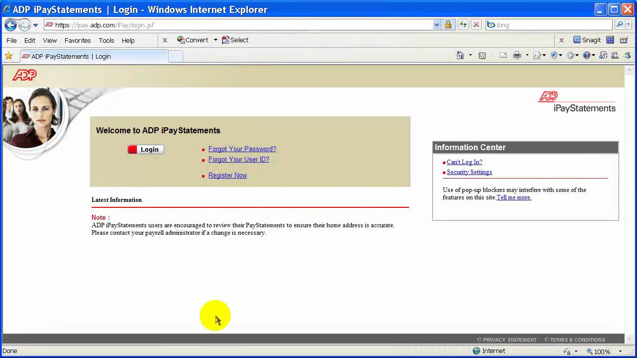Open the Safety shield menu icon
This screenshot has width=637, height=358.
coord(556,56)
